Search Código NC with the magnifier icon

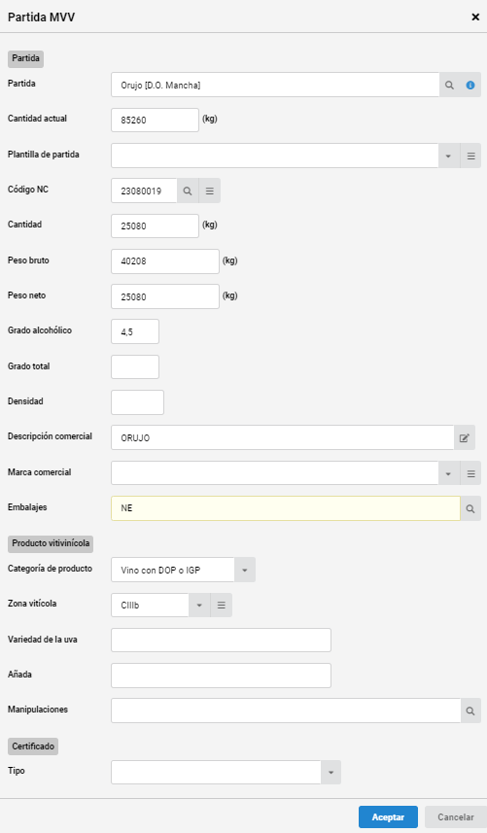click(188, 191)
